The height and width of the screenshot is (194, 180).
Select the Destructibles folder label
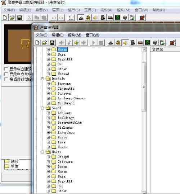pyautogui.click(x=70, y=123)
